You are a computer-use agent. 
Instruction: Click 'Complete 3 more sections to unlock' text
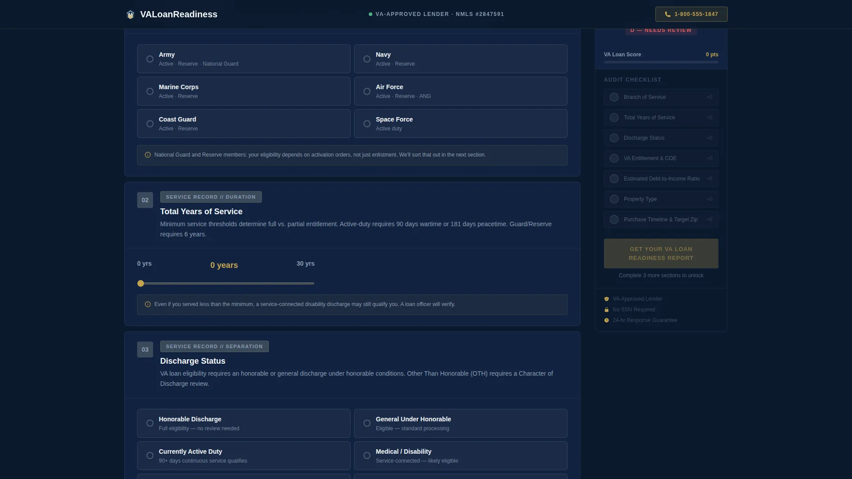(661, 276)
